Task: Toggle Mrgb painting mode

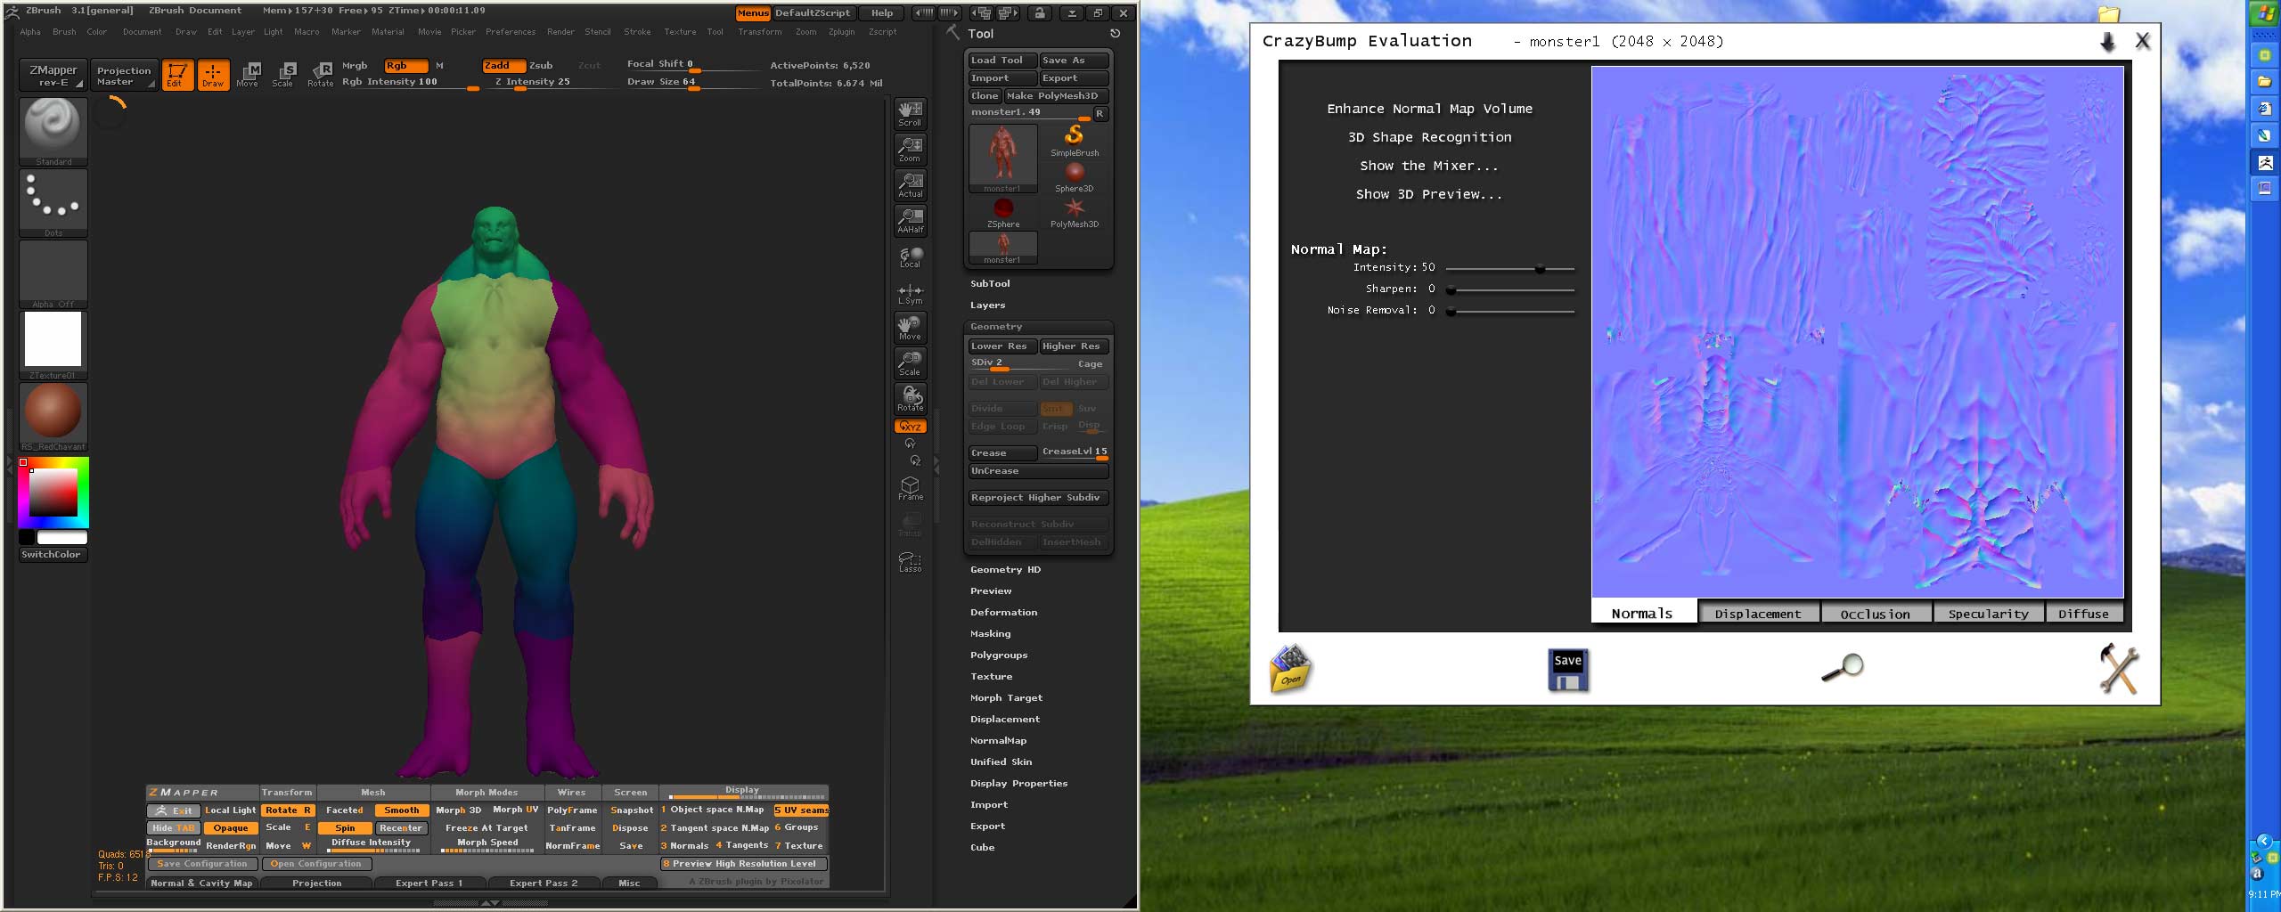Action: coord(355,66)
